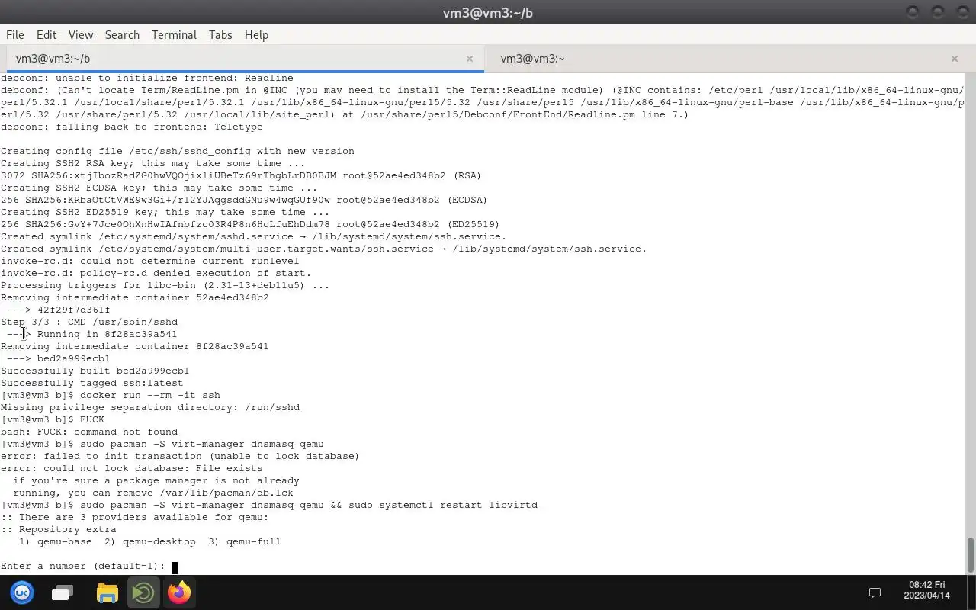Click the show desktop icon in the taskbar
Screen dimensions: 976x610
pyautogui.click(x=63, y=592)
